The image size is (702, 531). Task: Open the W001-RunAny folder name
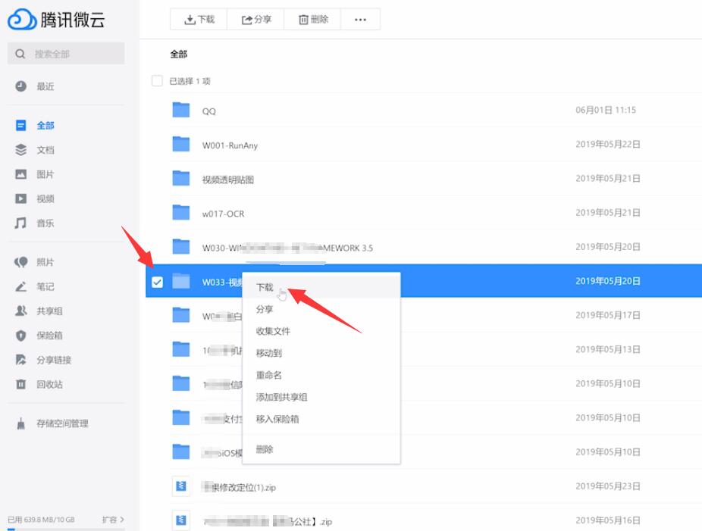pyautogui.click(x=230, y=145)
